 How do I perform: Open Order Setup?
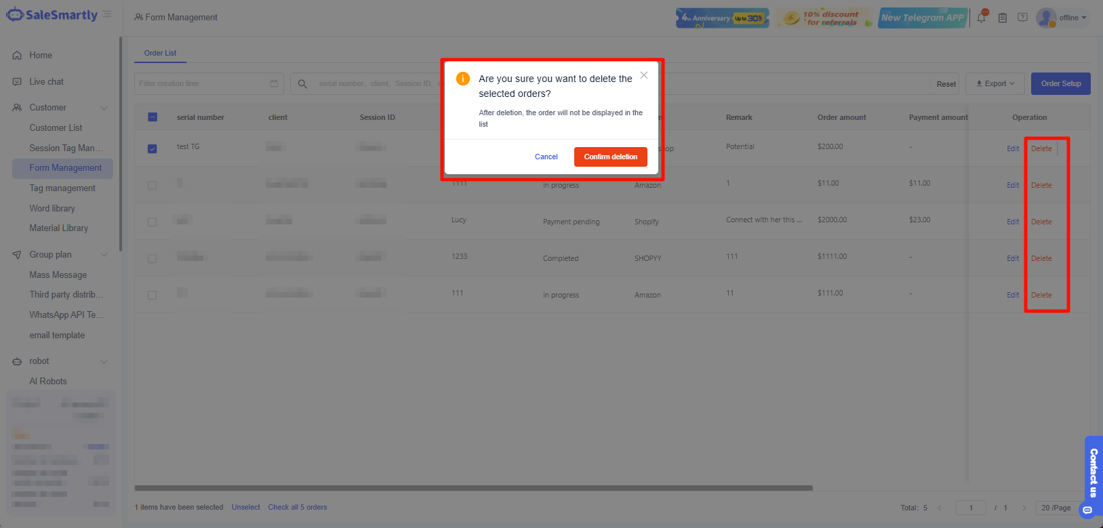(1061, 83)
